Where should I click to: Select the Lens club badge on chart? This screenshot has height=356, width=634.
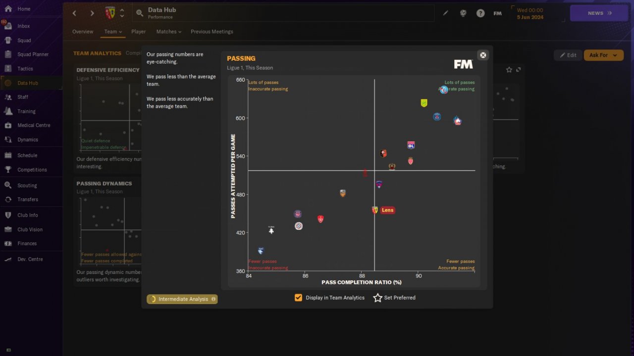point(375,210)
